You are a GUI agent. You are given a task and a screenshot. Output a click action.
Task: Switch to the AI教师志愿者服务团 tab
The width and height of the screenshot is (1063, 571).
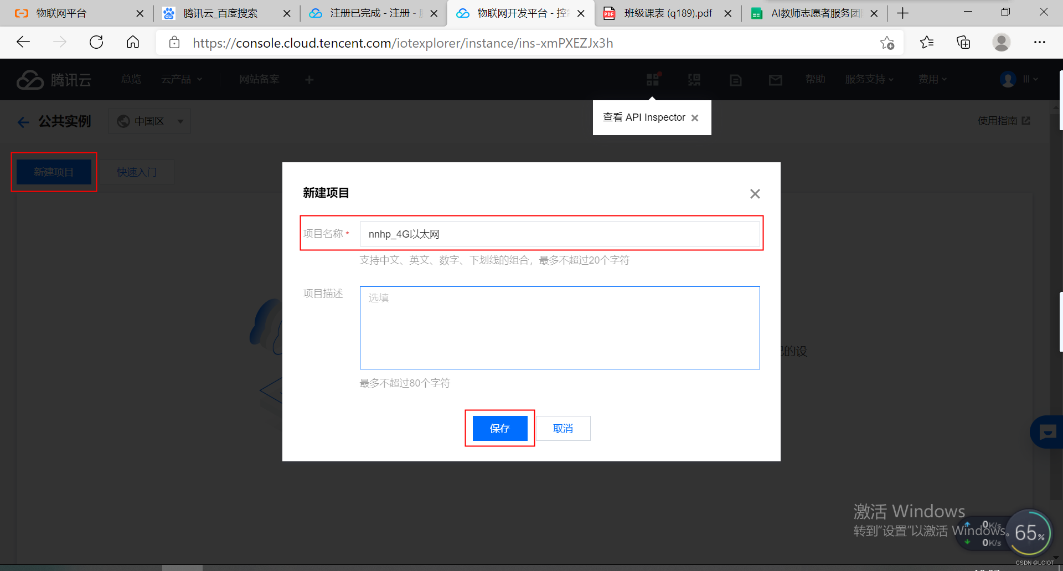pos(815,13)
